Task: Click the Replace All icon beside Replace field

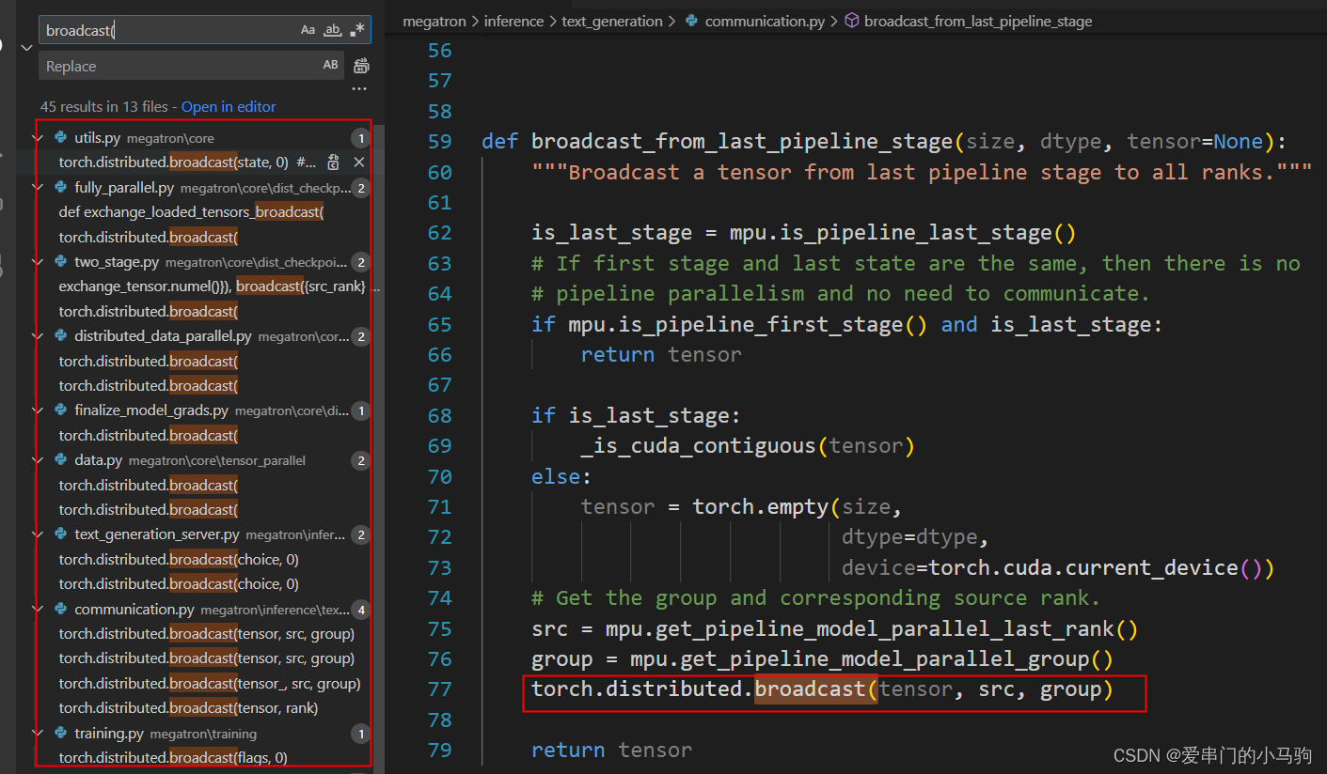Action: click(361, 65)
